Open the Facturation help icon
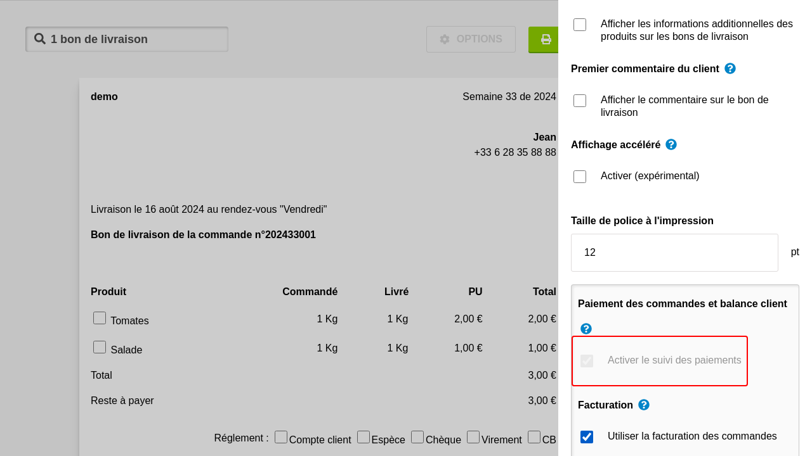 643,405
